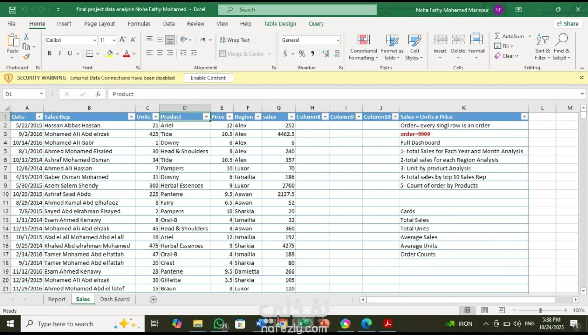
Task: Open the Report sheet tab
Action: tap(57, 299)
